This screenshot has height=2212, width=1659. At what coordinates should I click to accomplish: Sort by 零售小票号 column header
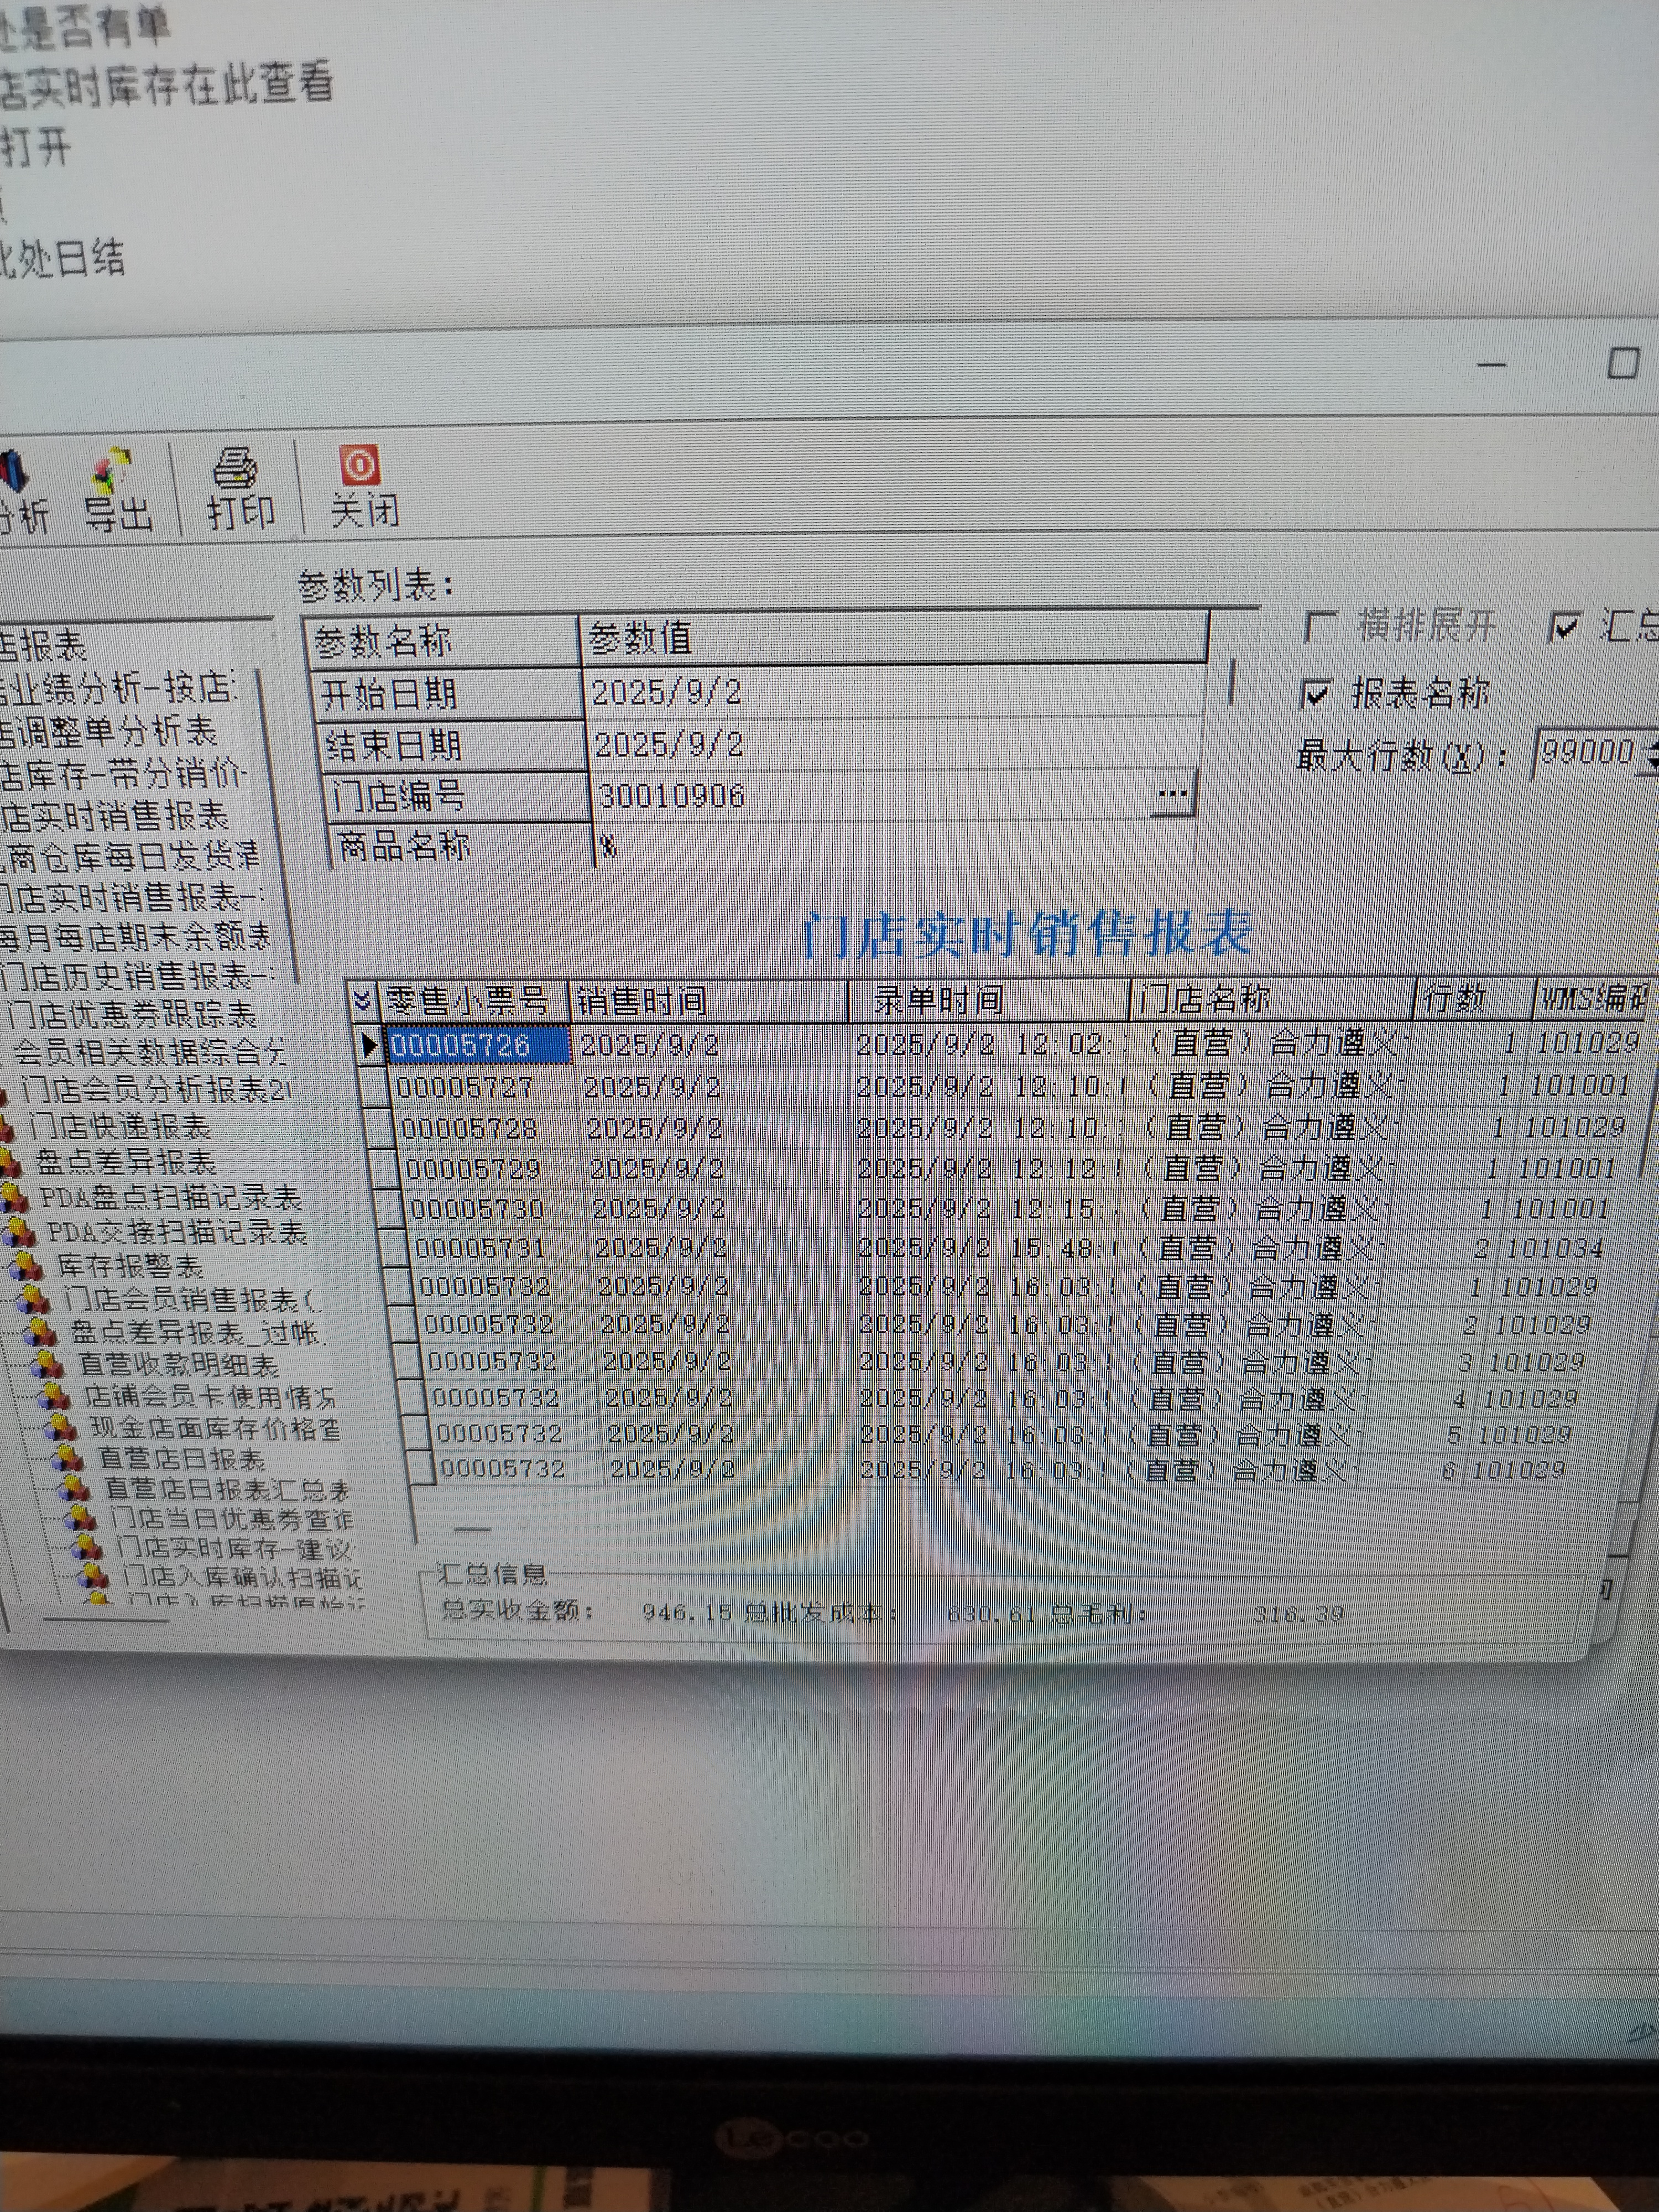click(x=467, y=1001)
